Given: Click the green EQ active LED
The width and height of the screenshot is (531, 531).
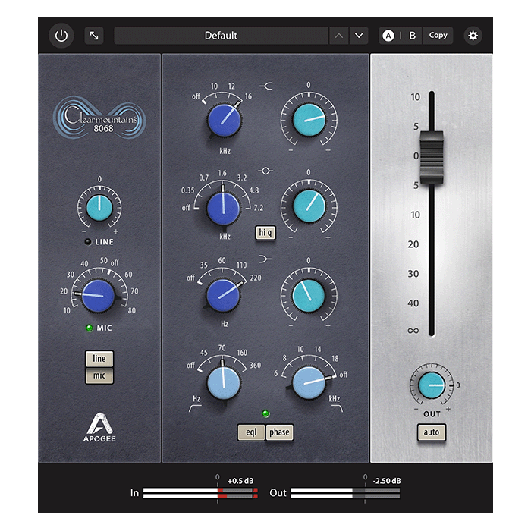Looking at the screenshot, I should [265, 413].
